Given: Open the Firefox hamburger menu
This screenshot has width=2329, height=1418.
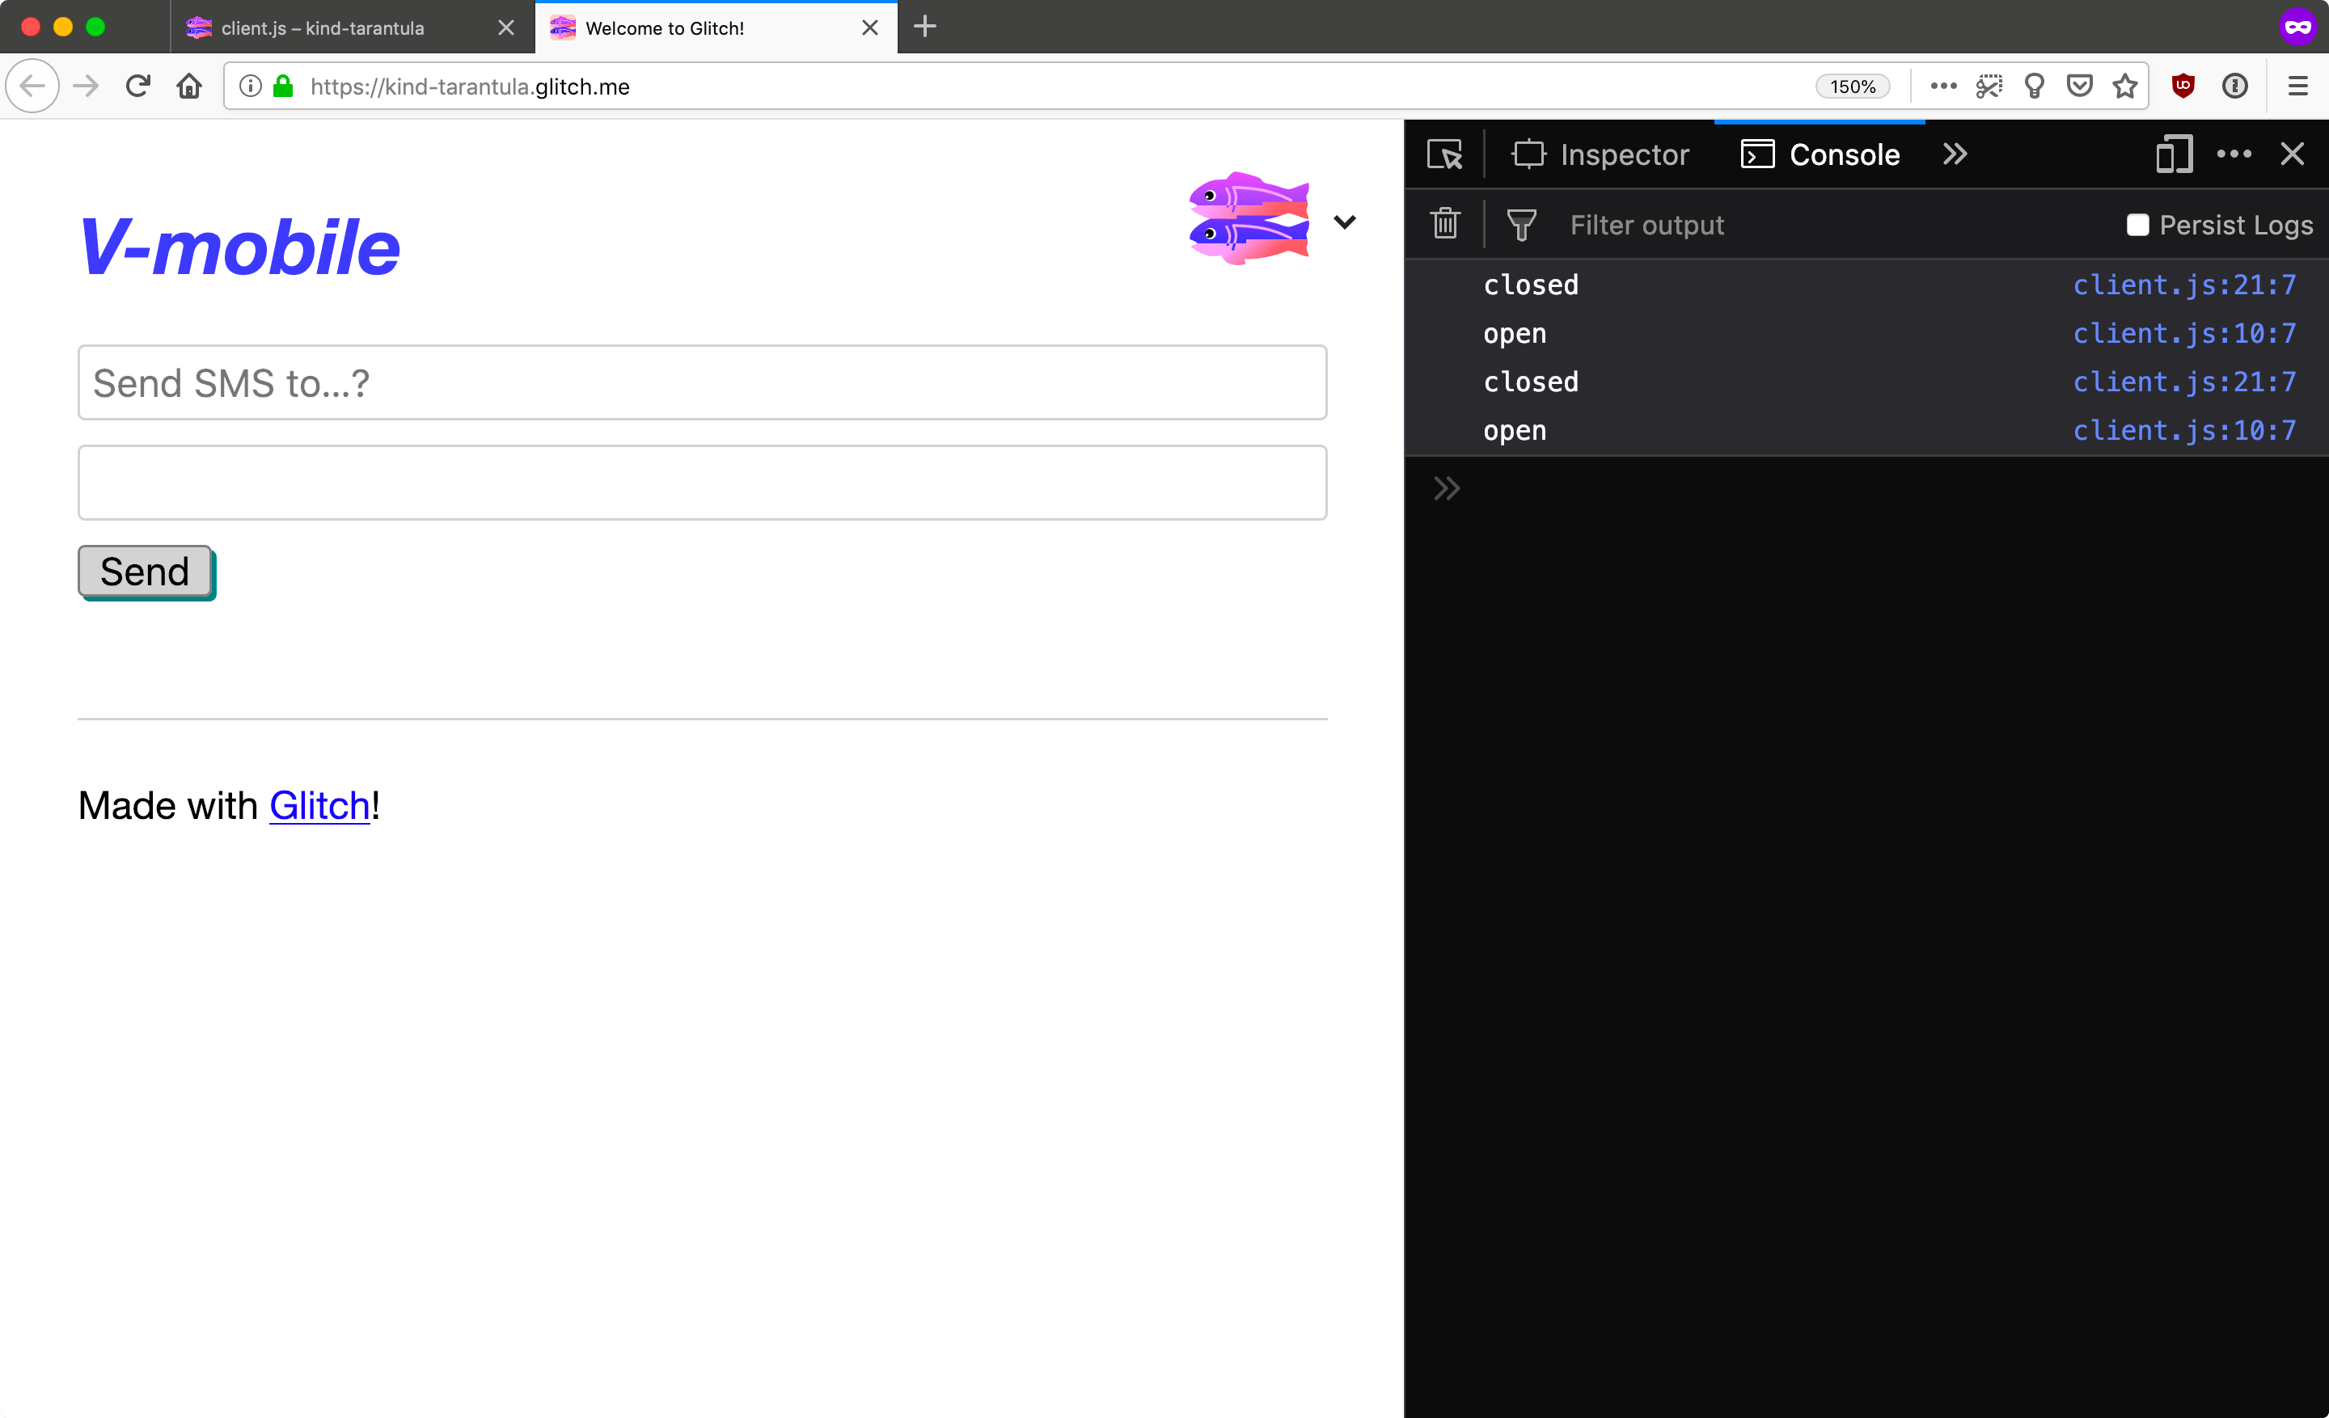Looking at the screenshot, I should [2297, 86].
